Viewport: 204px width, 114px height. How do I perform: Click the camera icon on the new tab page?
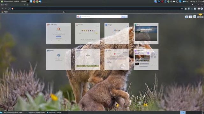[187, 17]
